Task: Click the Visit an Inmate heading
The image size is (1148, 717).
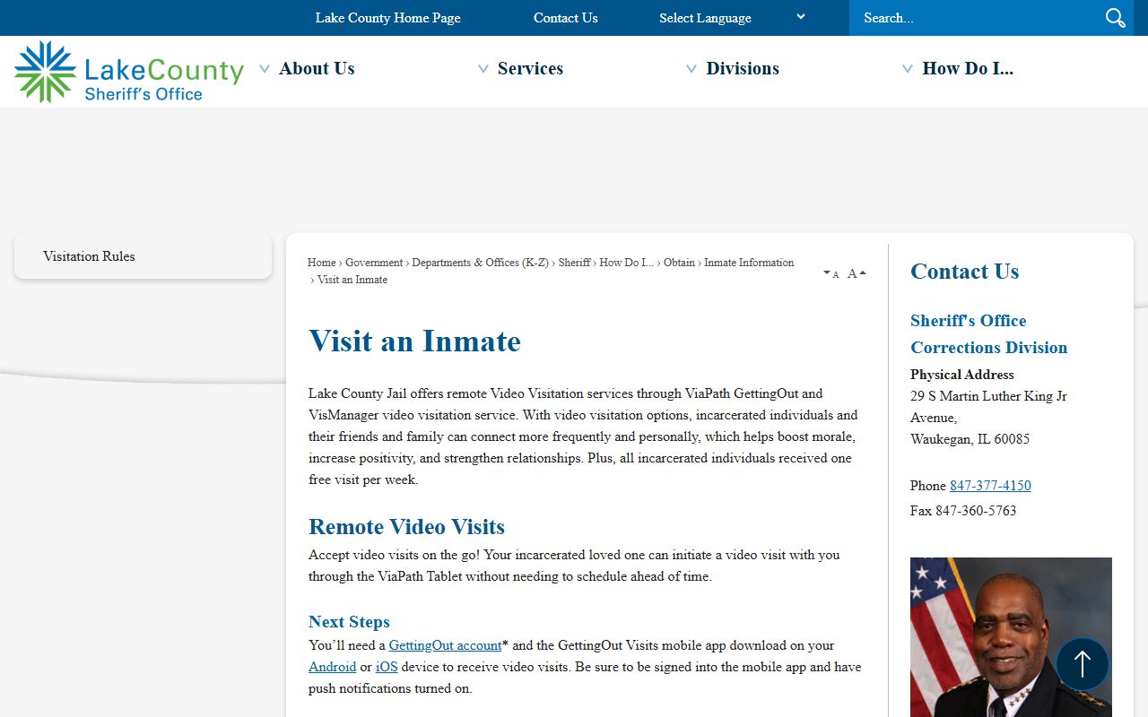Action: [414, 341]
